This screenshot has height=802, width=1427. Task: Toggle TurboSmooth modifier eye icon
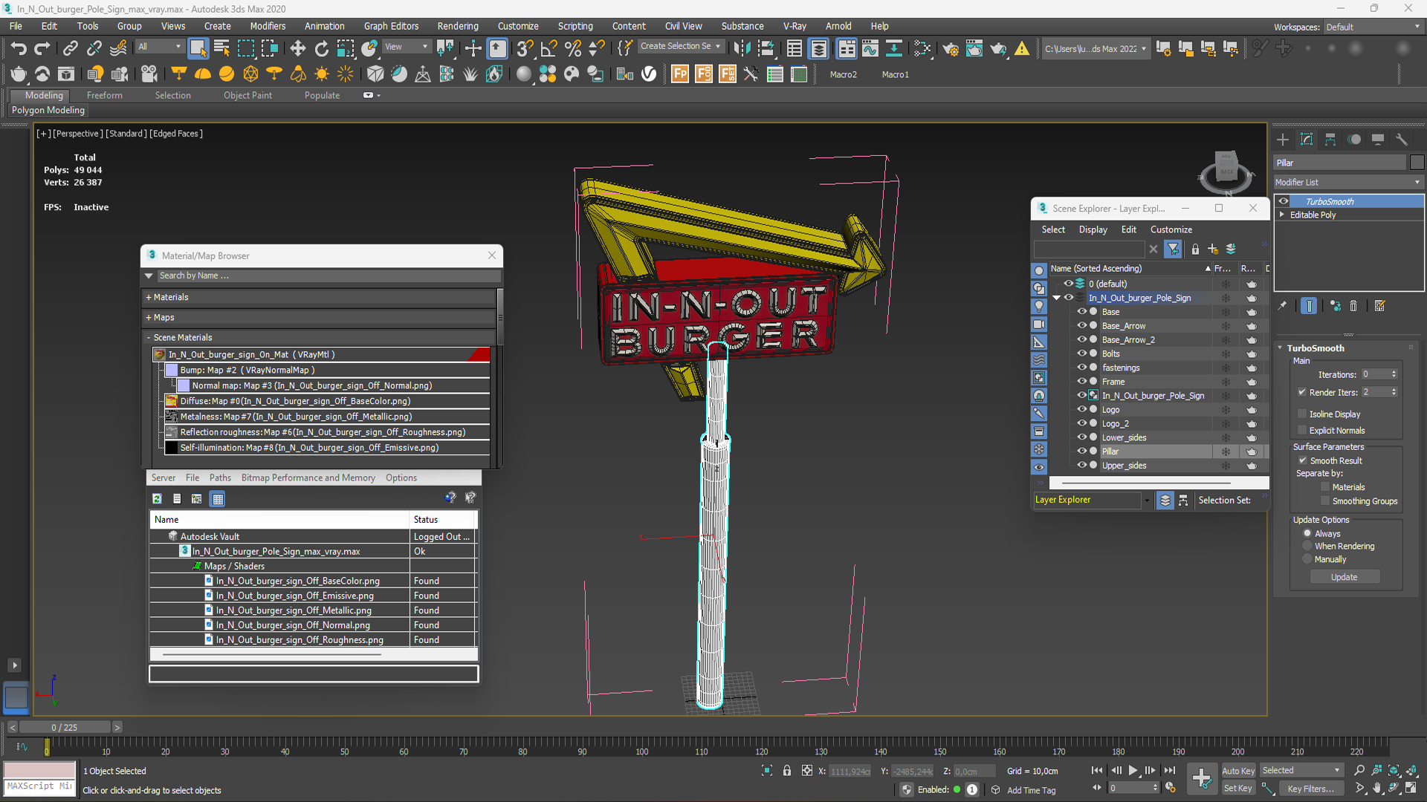(1284, 201)
